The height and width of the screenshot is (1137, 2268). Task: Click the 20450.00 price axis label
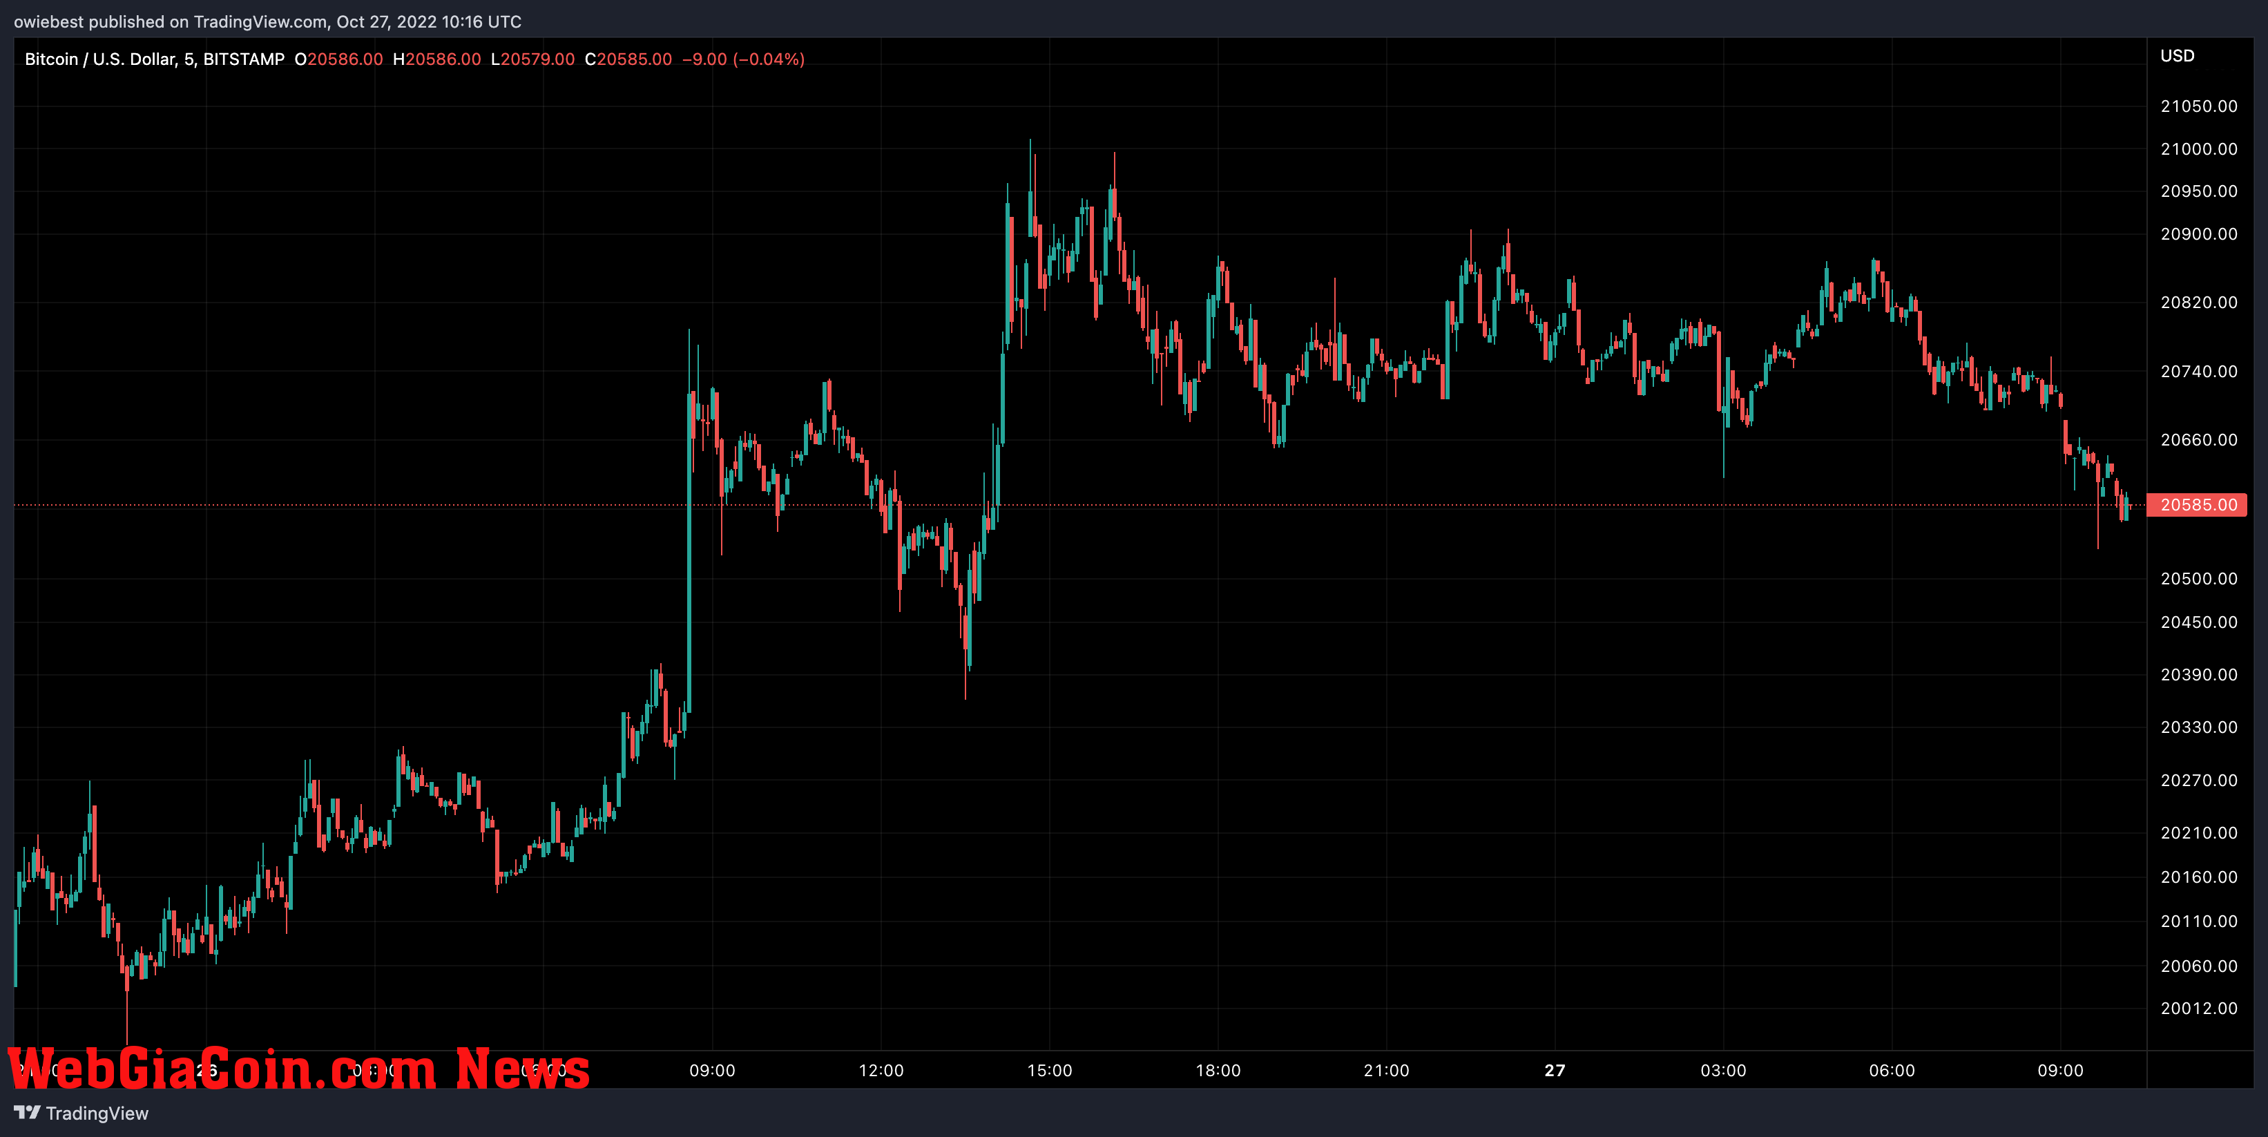[2198, 622]
